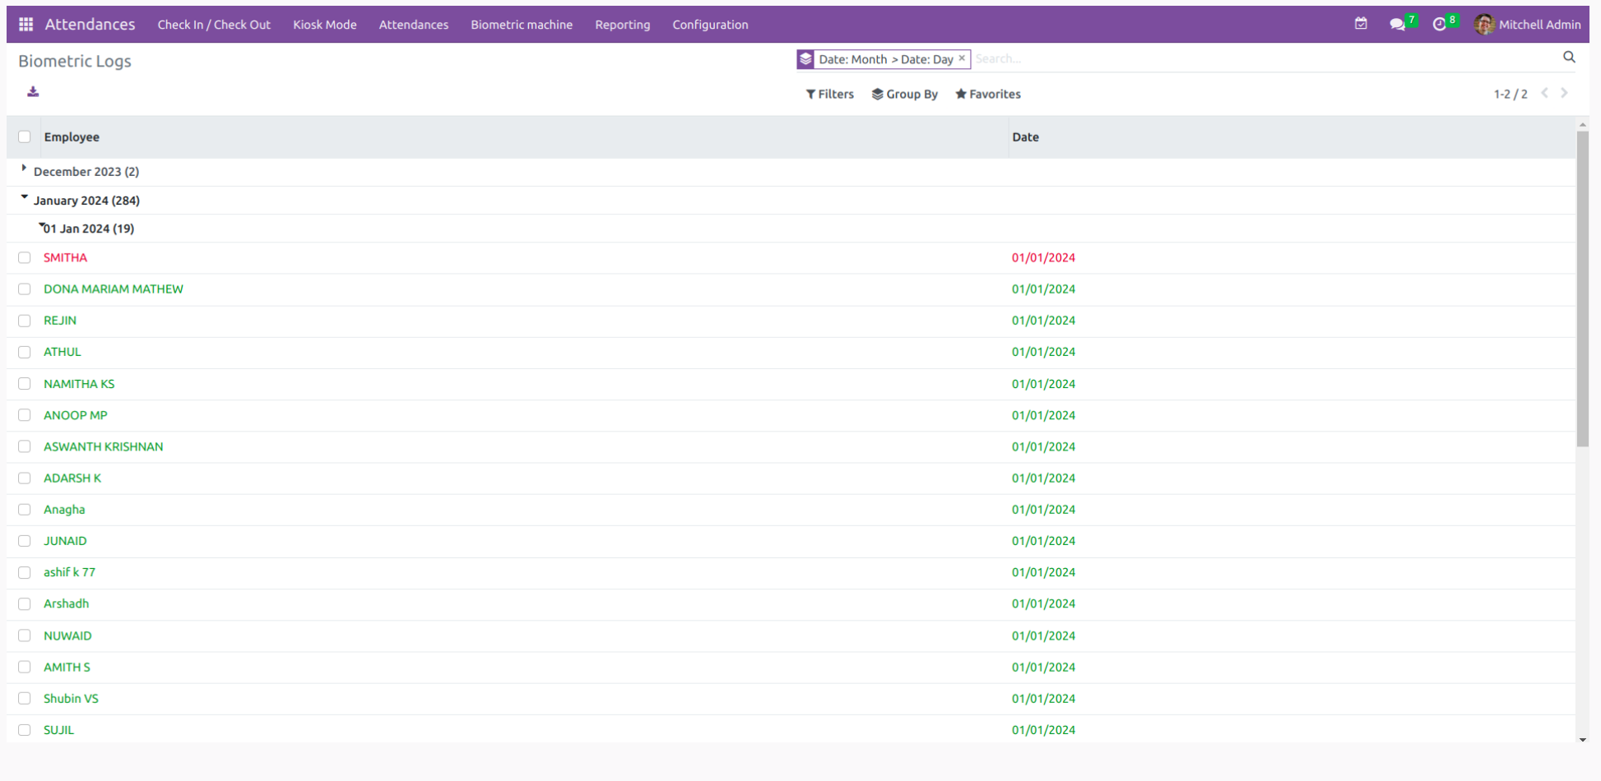Click the Check In / Check Out link

[214, 25]
